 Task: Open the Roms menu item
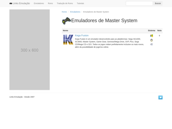pyautogui.click(x=50, y=4)
